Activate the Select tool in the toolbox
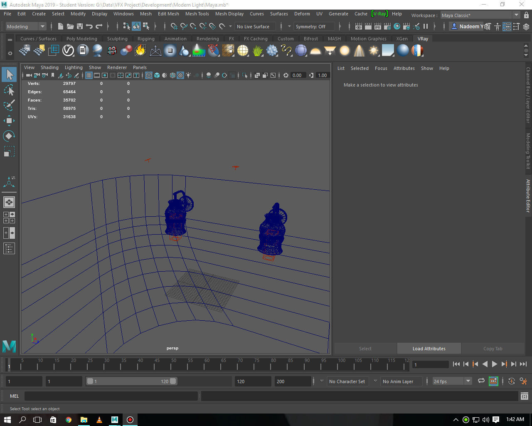 [9, 74]
